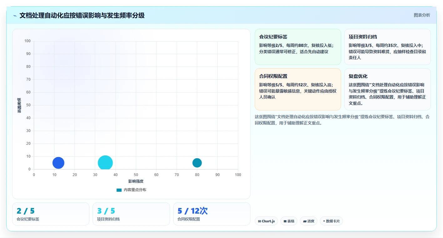Click the description text in 项目资料归档 card

tap(387, 52)
